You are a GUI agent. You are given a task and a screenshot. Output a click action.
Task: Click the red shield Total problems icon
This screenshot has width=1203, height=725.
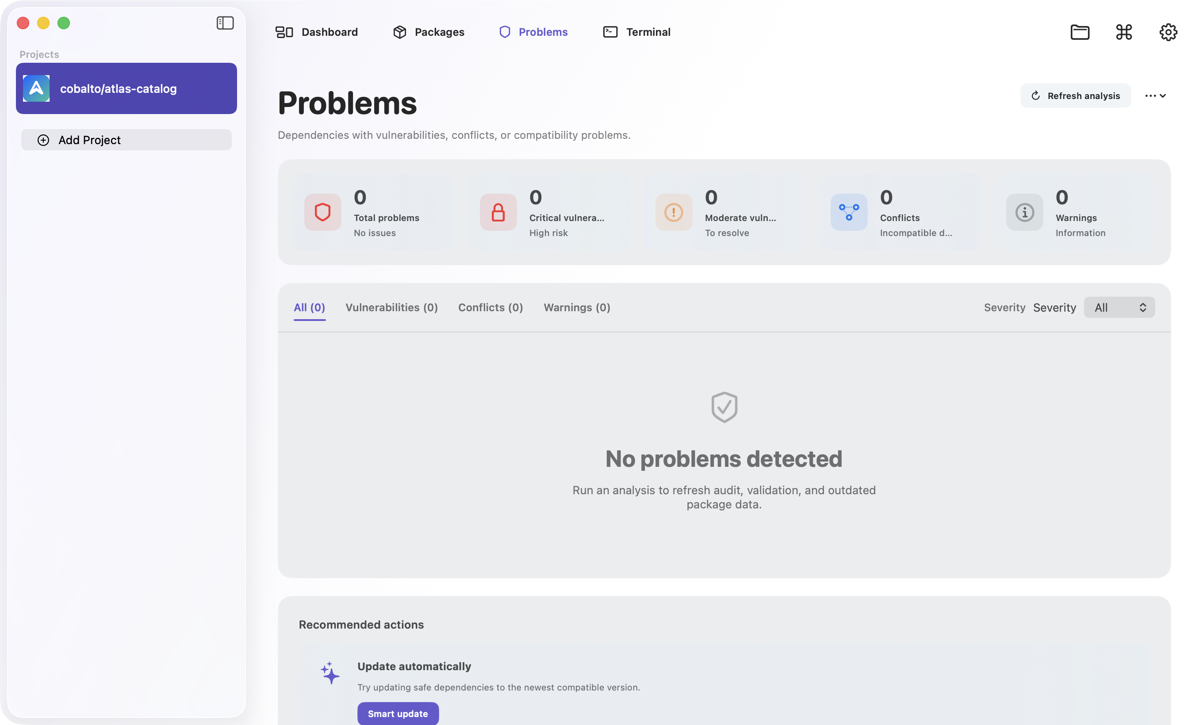point(322,212)
